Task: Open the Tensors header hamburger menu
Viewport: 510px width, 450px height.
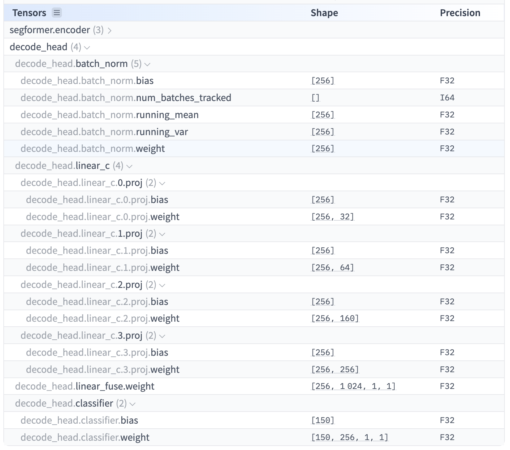Action: point(57,13)
